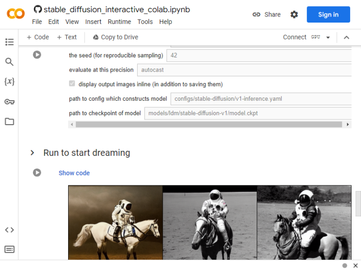Toggle display output images inline checkbox
The height and width of the screenshot is (271, 361).
[72, 83]
